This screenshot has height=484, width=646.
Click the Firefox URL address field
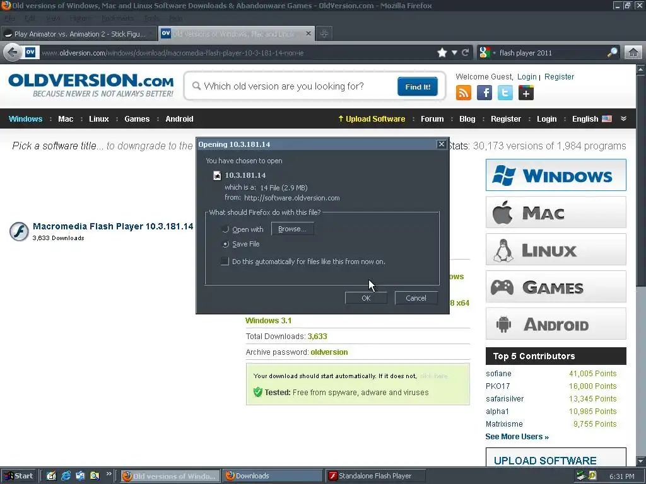pos(237,53)
